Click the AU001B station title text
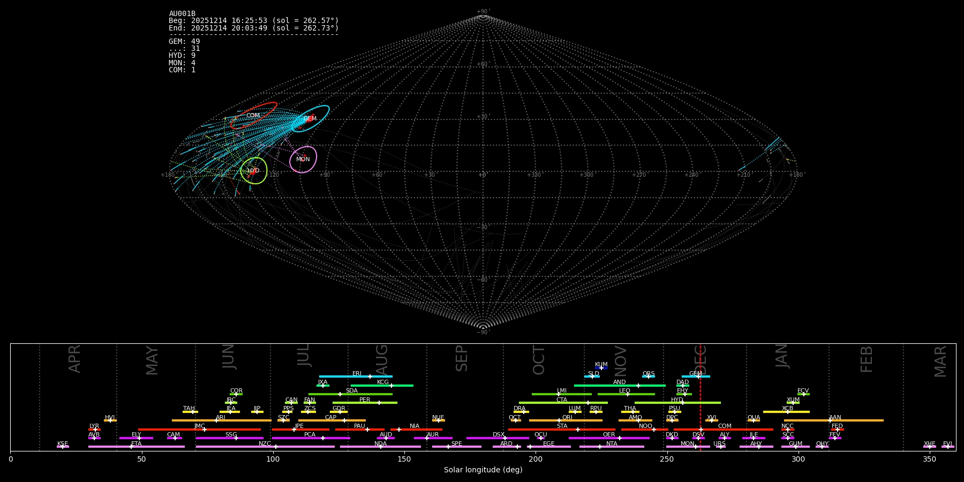 tap(182, 14)
